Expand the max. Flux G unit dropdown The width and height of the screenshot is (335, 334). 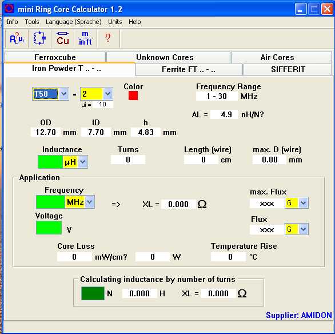303,203
